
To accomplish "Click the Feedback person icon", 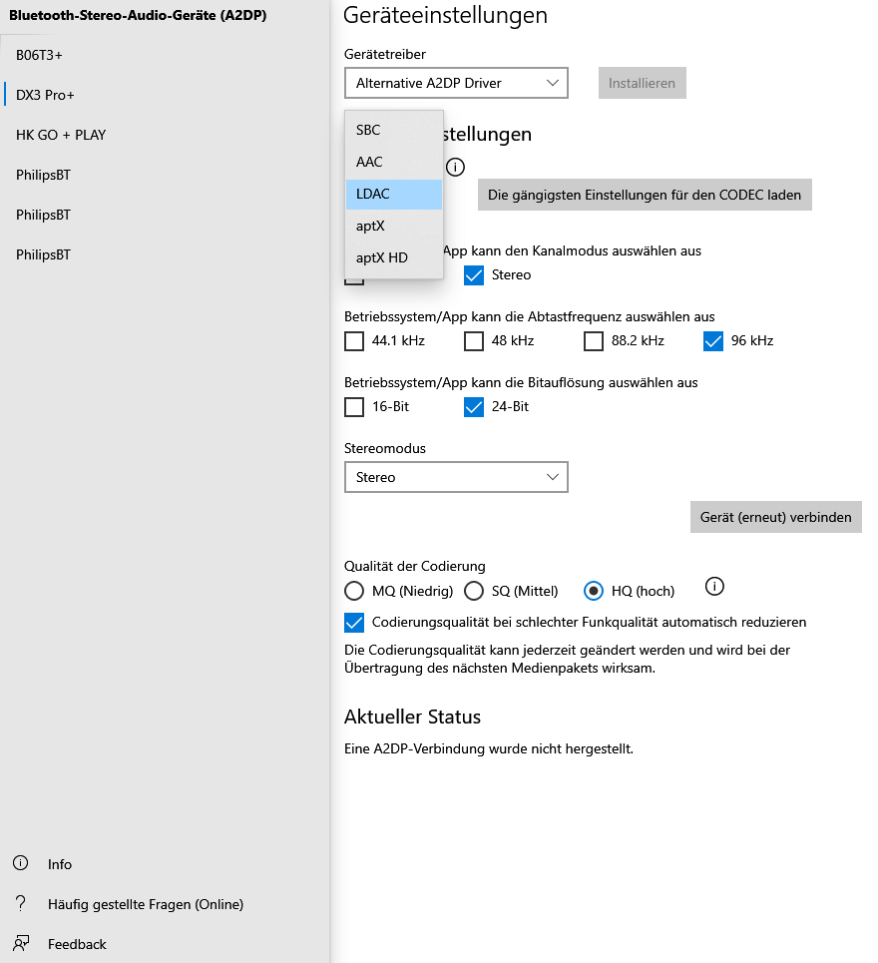I will click(x=20, y=943).
